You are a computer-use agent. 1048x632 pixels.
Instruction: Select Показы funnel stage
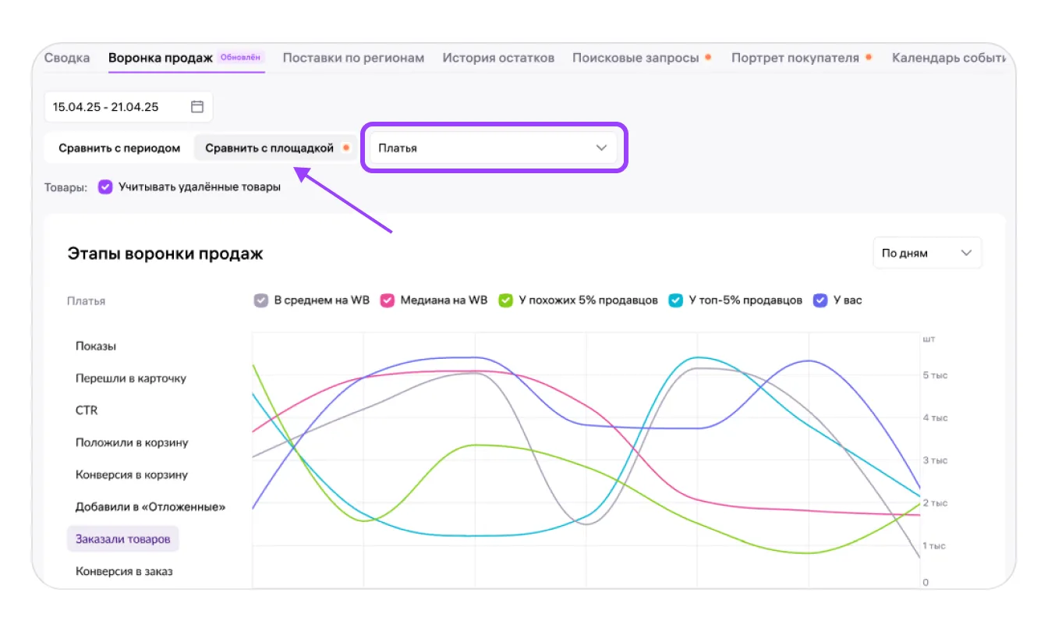96,346
